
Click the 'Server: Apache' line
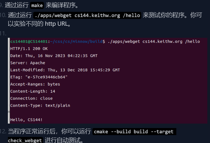coord(28,63)
